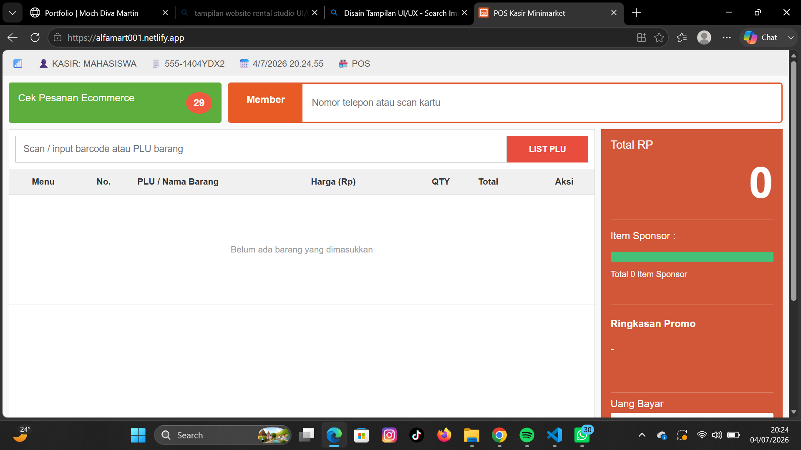Focus the member phone number field
This screenshot has width=801, height=450.
pyautogui.click(x=542, y=102)
